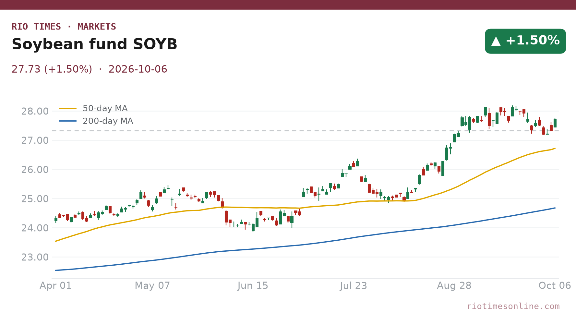Click the Jul 23 date label
576x324 pixels.
354,286
